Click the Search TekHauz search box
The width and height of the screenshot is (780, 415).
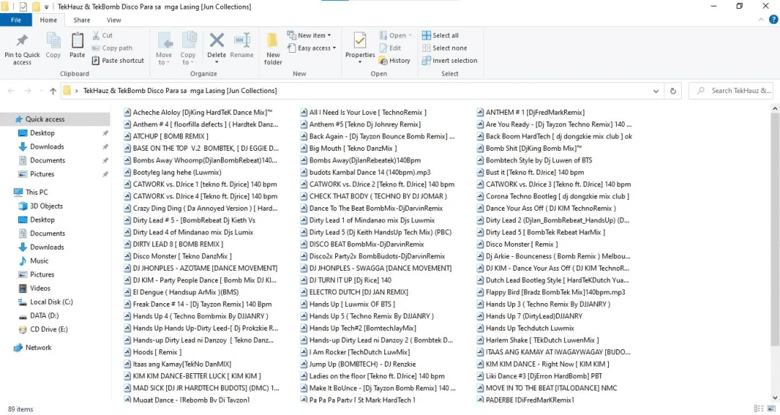pos(731,91)
